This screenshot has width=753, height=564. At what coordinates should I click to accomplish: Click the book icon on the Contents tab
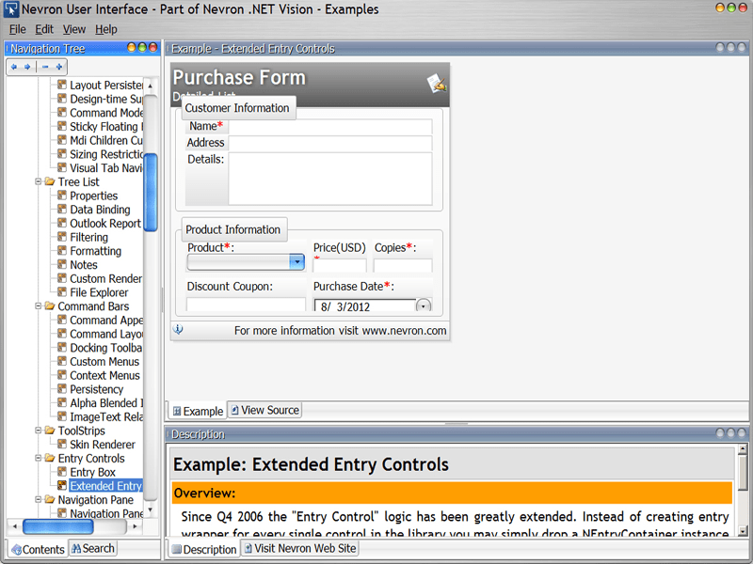(x=16, y=548)
